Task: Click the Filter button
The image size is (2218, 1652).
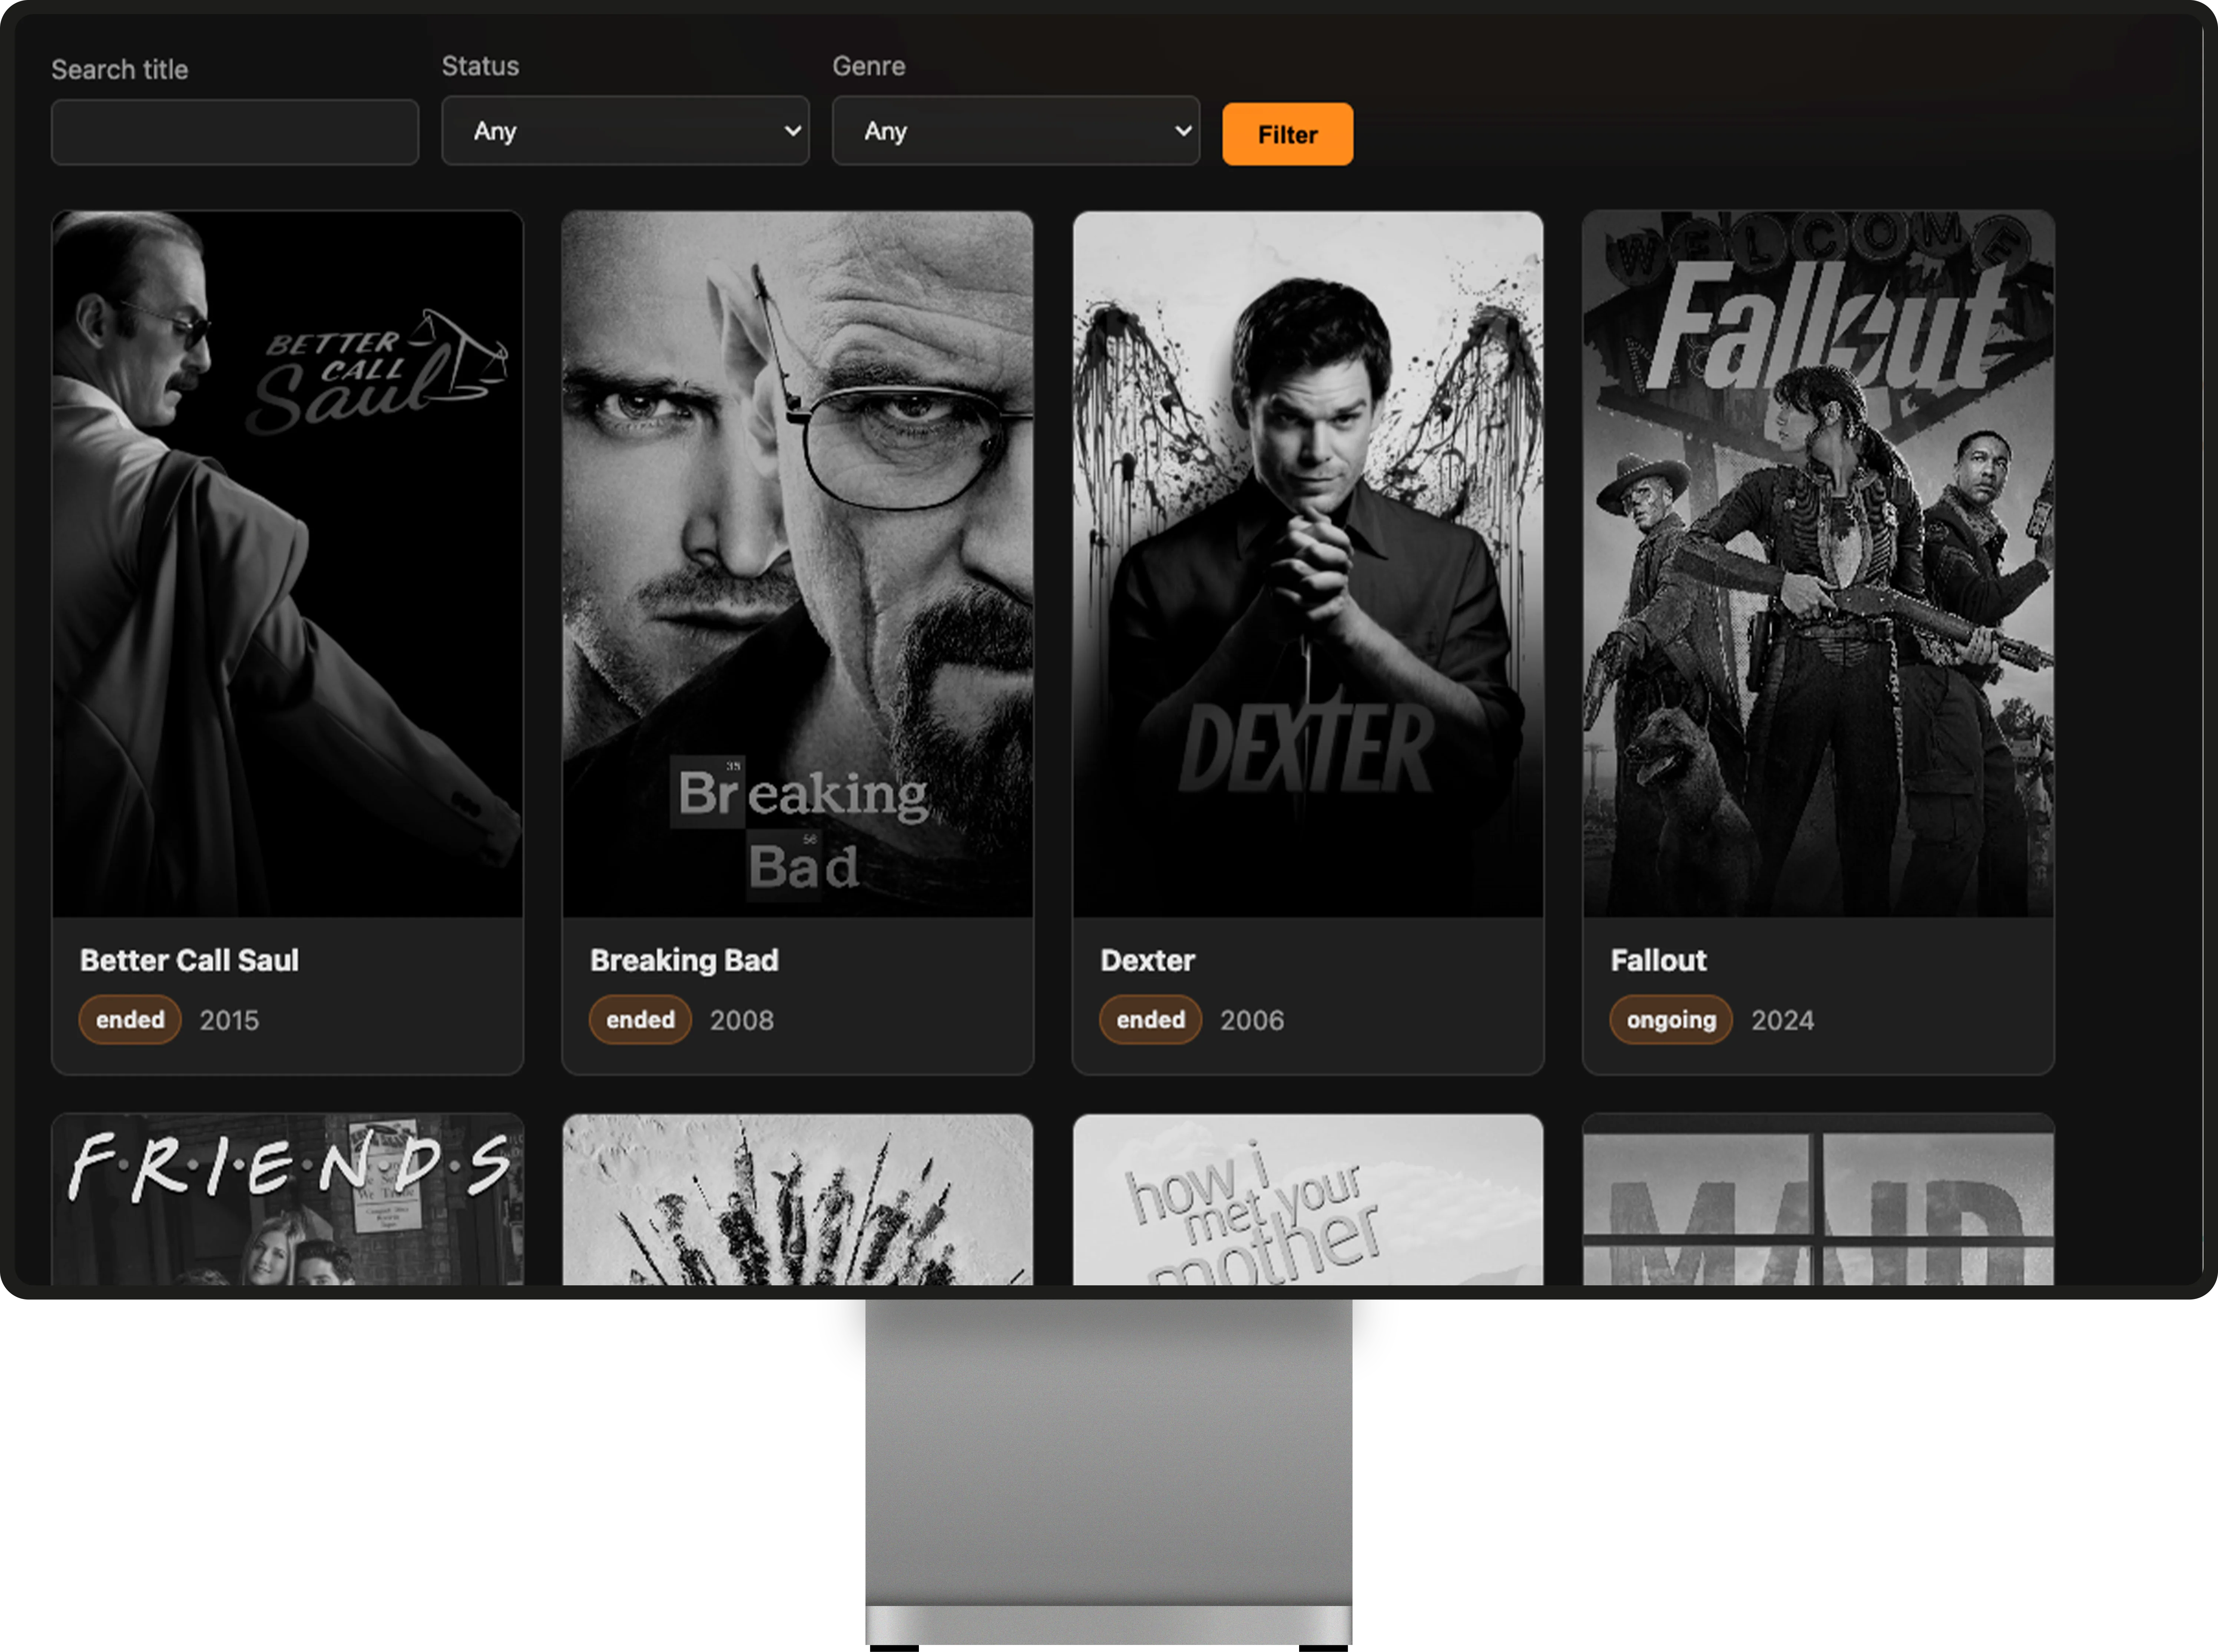Action: point(1287,133)
